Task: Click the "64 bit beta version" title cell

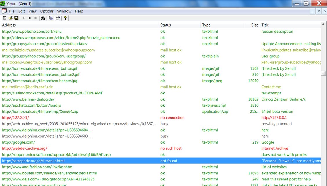Action: (x=277, y=112)
